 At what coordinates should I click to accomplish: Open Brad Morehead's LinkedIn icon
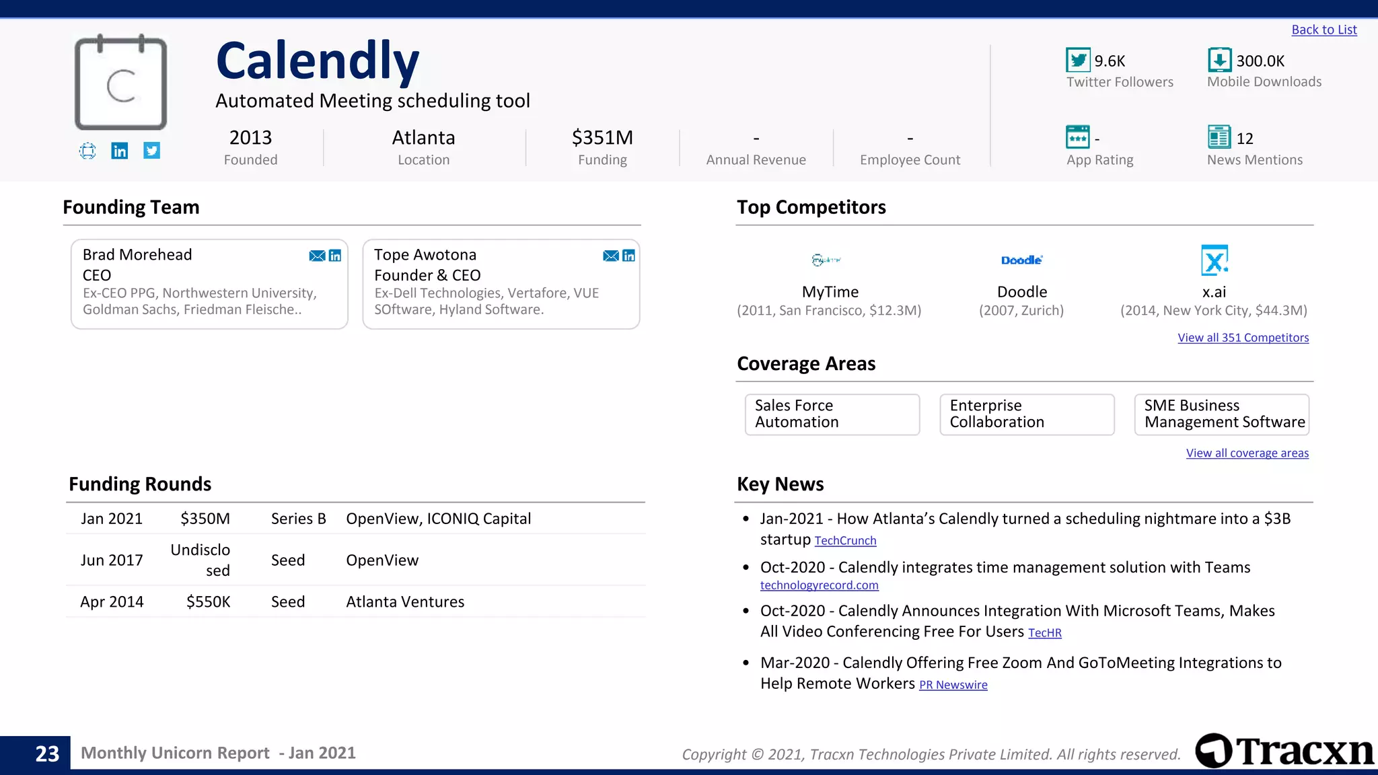tap(335, 256)
